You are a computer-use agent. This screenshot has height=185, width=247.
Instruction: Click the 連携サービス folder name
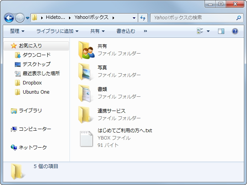(x=112, y=111)
